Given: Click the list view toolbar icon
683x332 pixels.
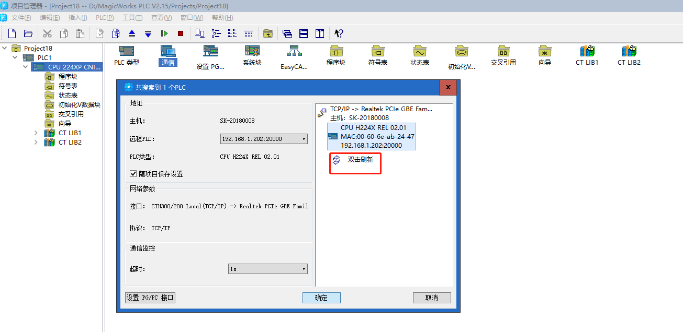Looking at the screenshot, I should [x=232, y=33].
